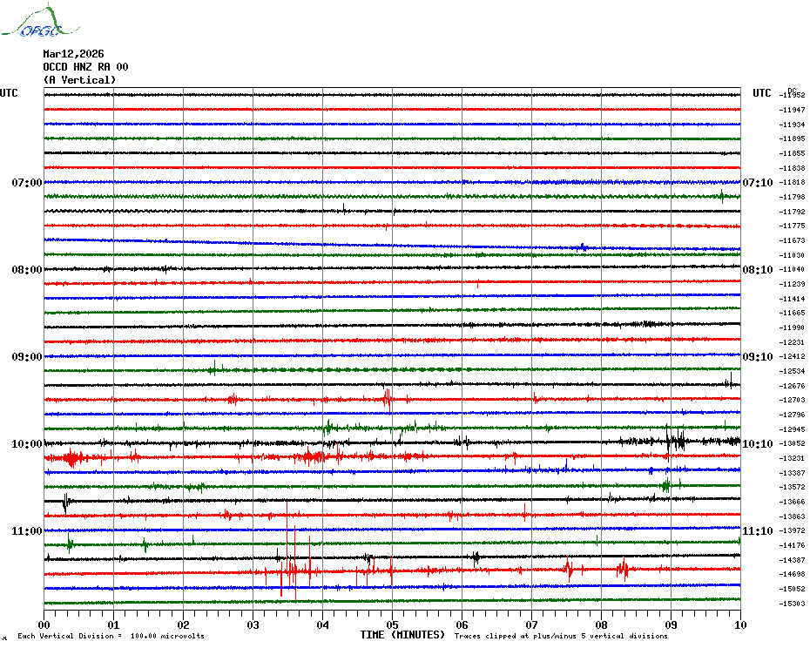Click the DC offset value "-13052"
The height and width of the screenshot is (648, 810).
pos(793,444)
